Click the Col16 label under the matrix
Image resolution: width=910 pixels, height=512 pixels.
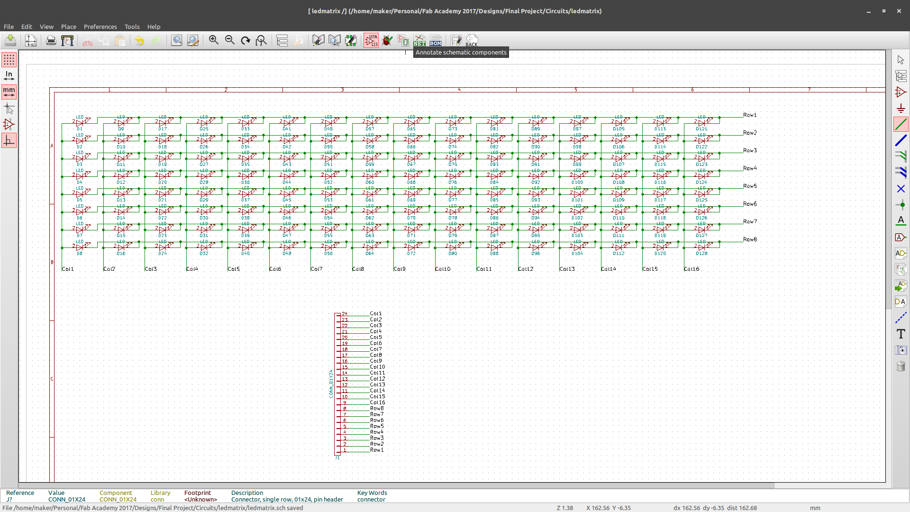tap(691, 269)
